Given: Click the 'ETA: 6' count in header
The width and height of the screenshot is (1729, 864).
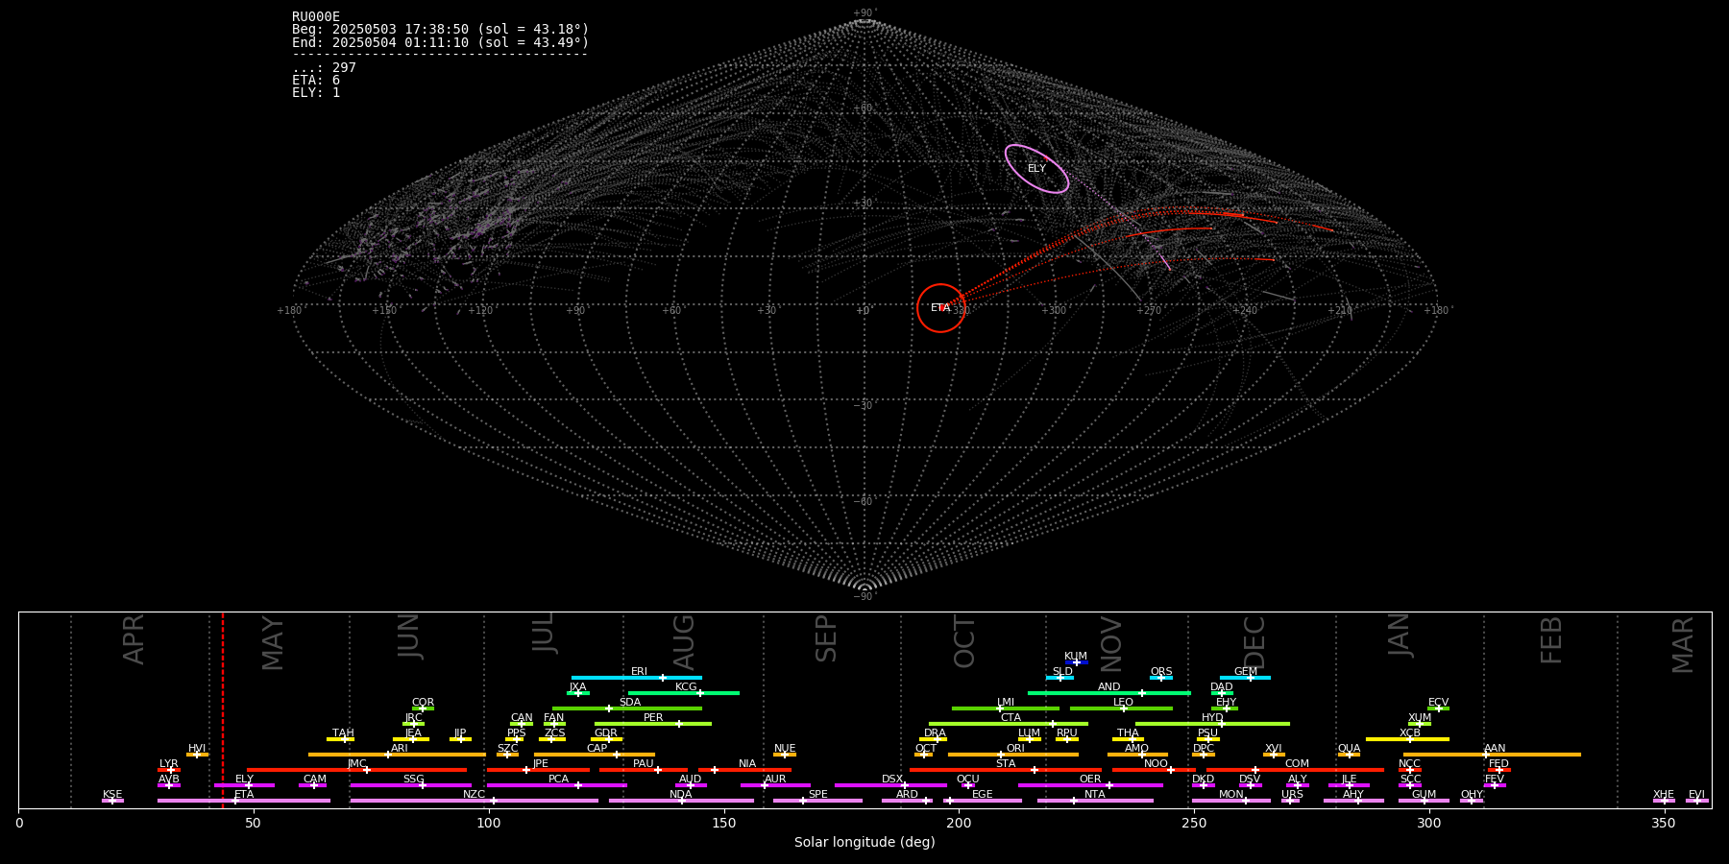Looking at the screenshot, I should [x=316, y=80].
